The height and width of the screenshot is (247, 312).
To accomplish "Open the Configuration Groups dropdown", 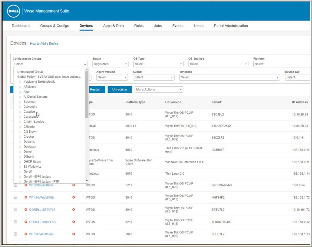I will pyautogui.click(x=50, y=64).
